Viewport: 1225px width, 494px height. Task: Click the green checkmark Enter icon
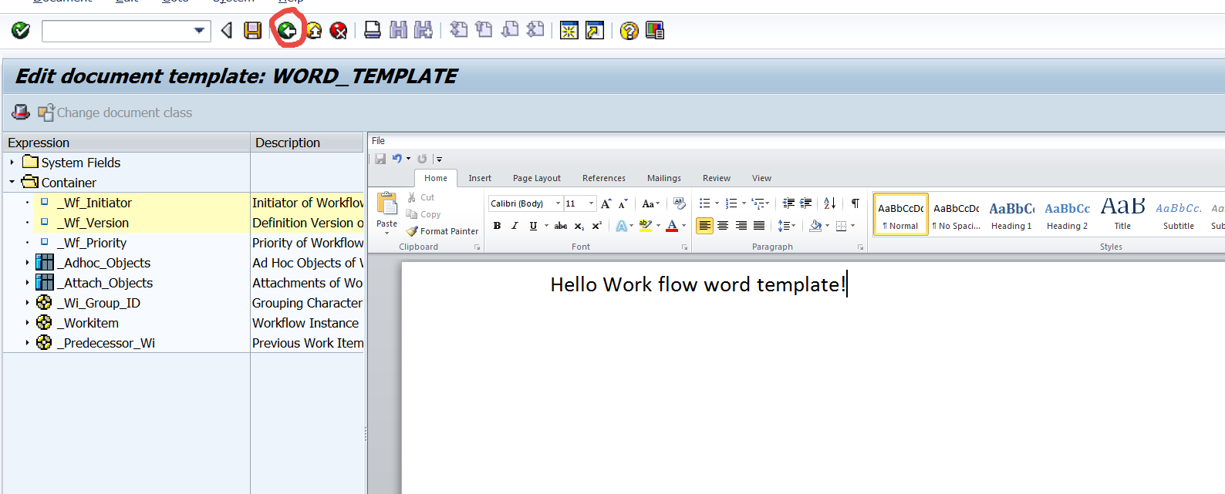(x=21, y=31)
